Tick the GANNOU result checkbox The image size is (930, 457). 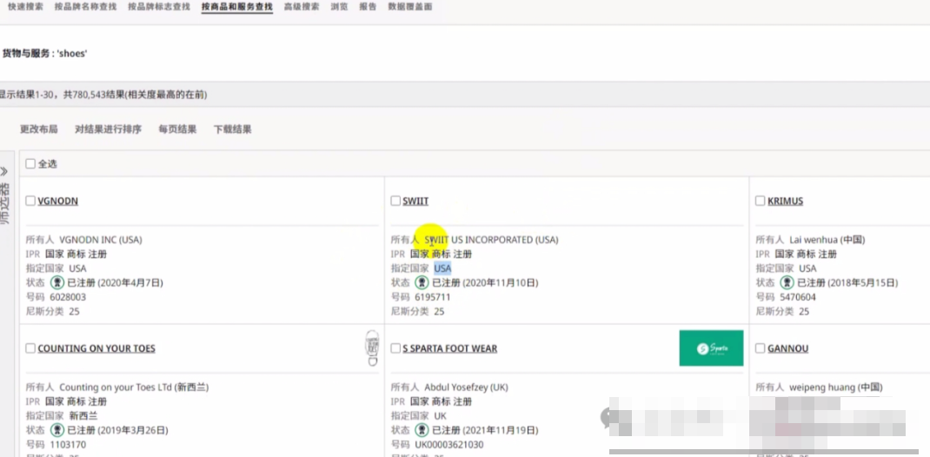point(760,348)
